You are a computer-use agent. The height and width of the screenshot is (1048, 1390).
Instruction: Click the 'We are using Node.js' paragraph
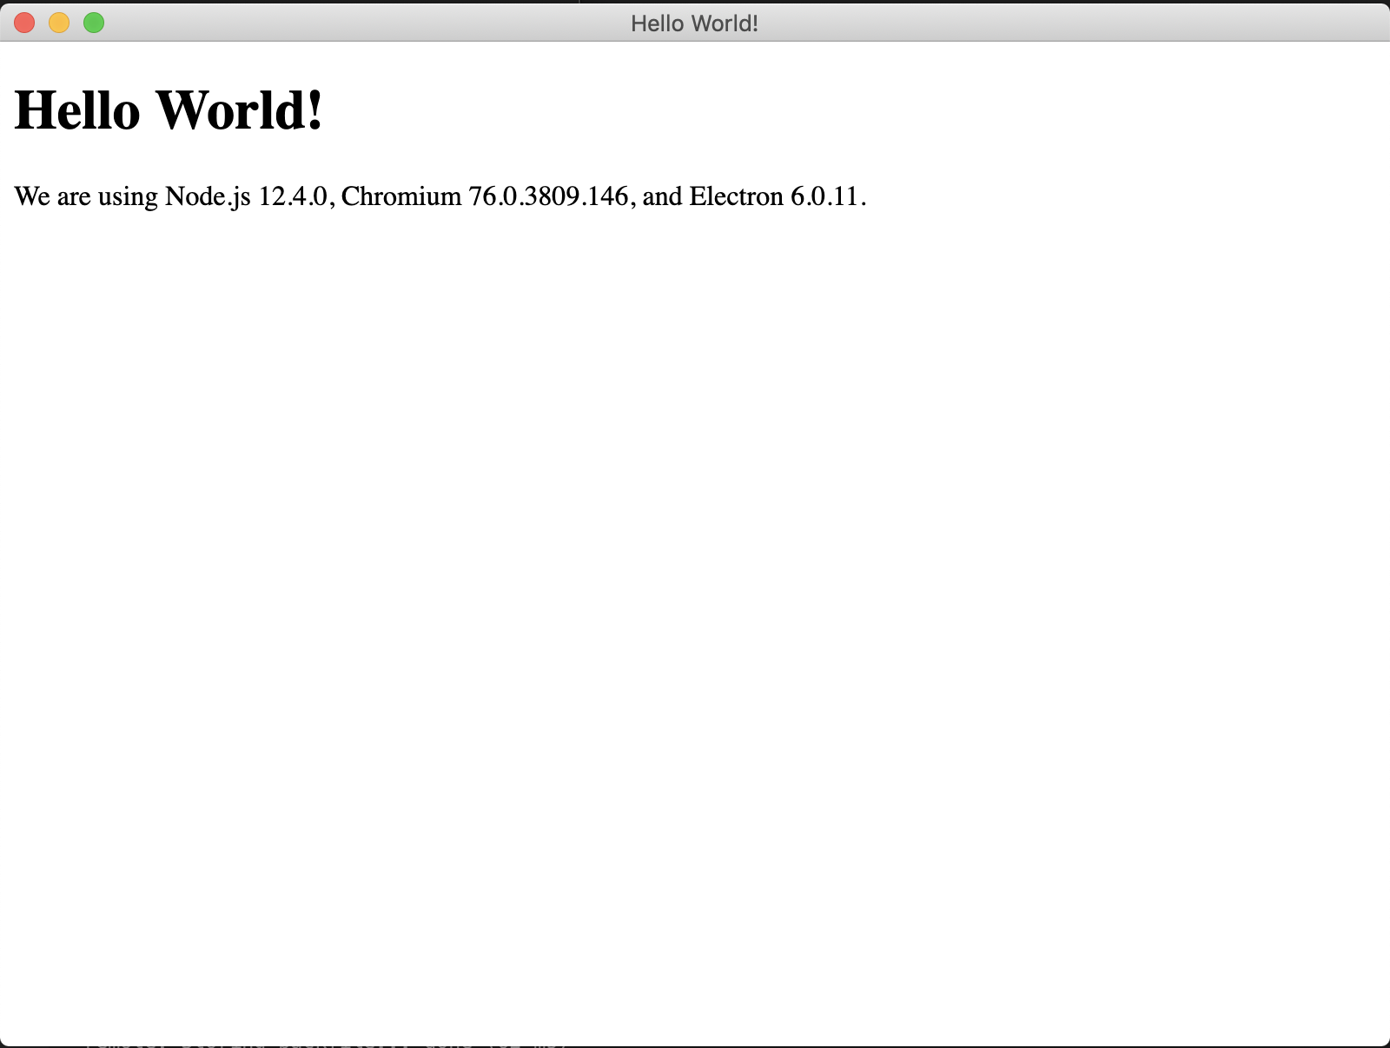coord(440,196)
